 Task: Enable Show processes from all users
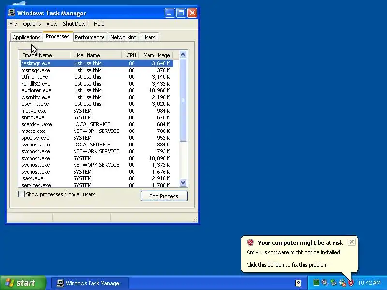pos(21,194)
